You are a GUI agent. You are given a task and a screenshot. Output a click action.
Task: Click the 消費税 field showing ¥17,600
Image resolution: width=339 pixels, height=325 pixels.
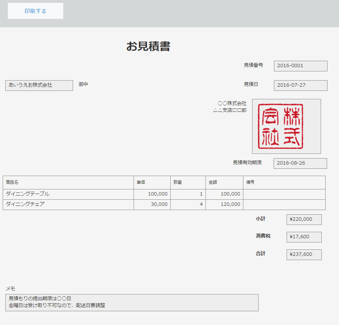(304, 237)
